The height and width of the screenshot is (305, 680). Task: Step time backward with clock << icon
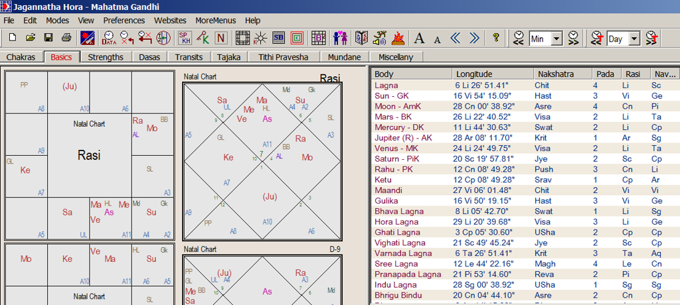coord(518,38)
